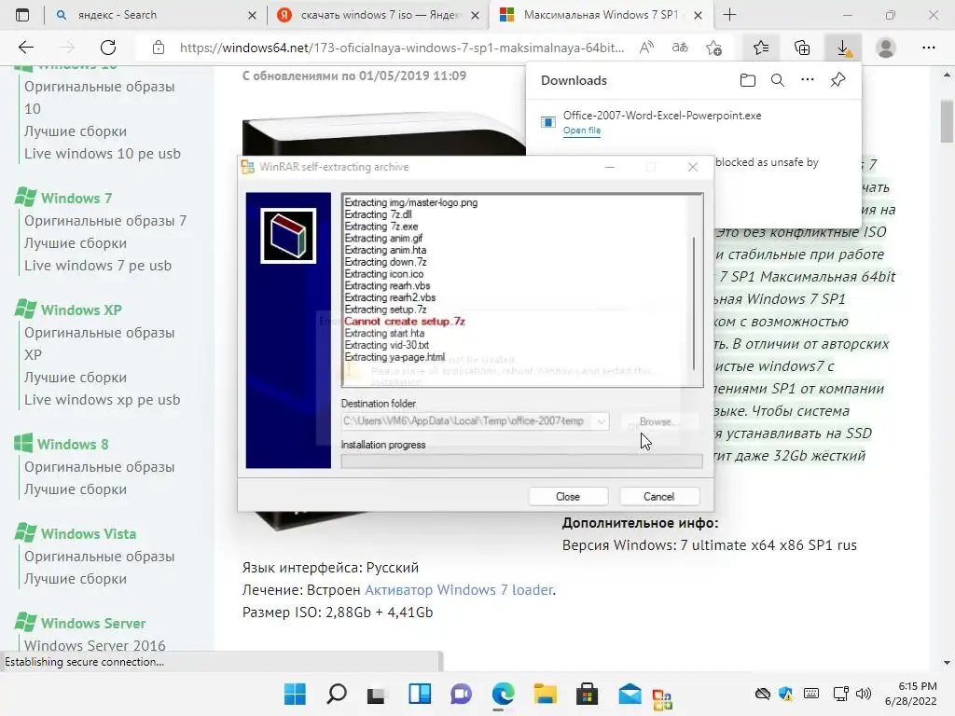Screen dimensions: 955x716
Task: Open Windows 8 sidebar category
Action: tap(73, 445)
